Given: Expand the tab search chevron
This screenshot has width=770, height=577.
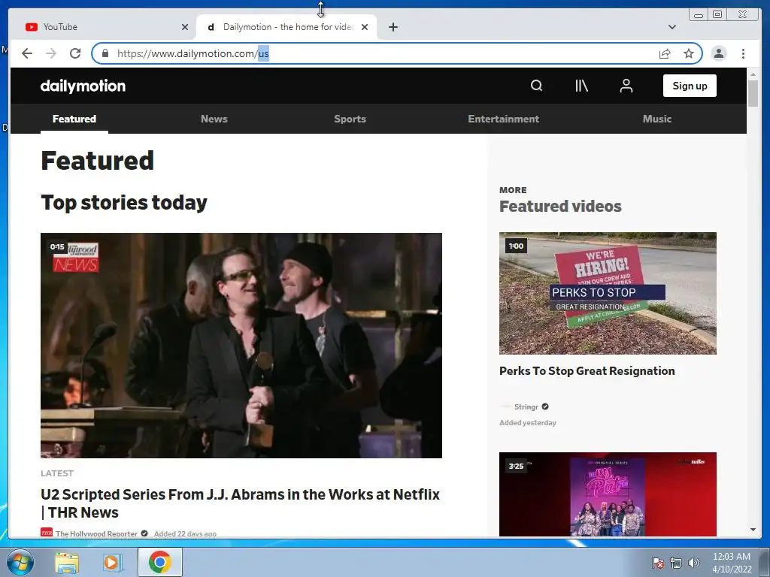Looking at the screenshot, I should 671,27.
